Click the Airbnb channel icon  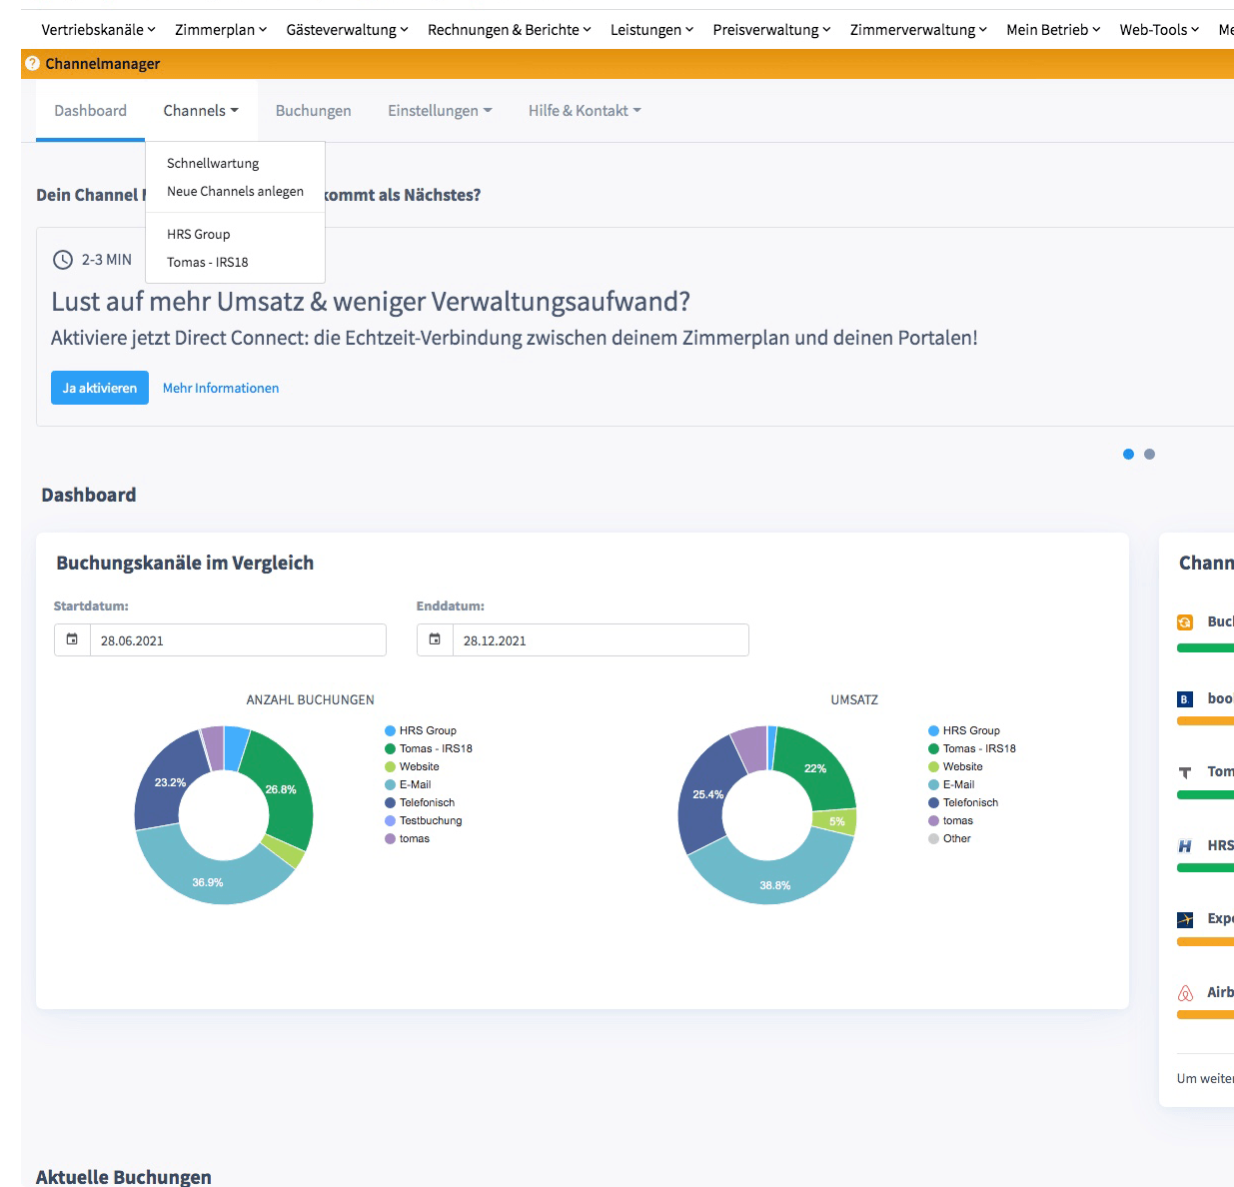click(1185, 993)
